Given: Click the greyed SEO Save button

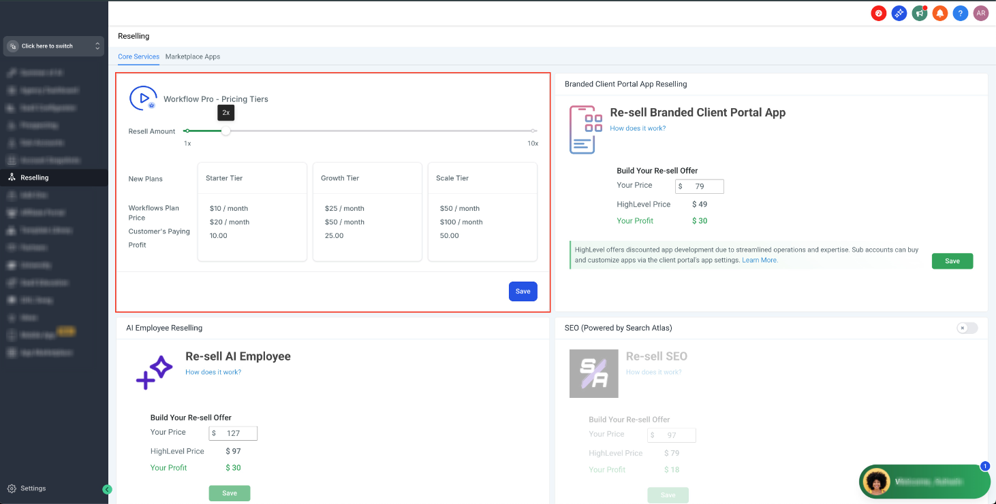Looking at the screenshot, I should point(668,494).
